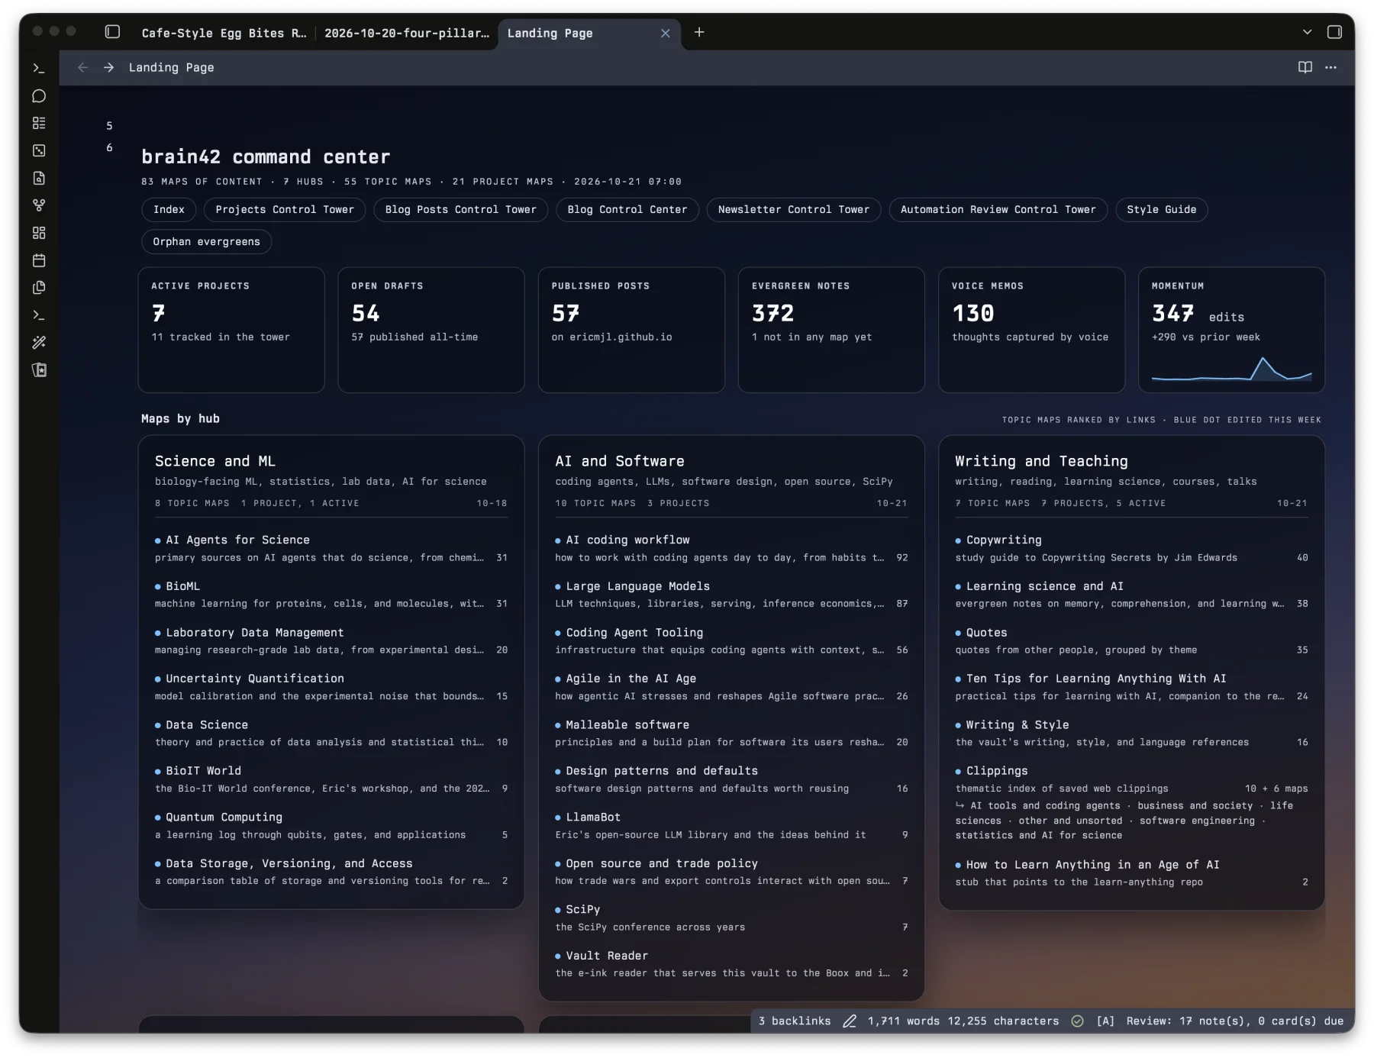Open the terminal icon at top of ribbon
The height and width of the screenshot is (1058, 1374).
click(39, 69)
